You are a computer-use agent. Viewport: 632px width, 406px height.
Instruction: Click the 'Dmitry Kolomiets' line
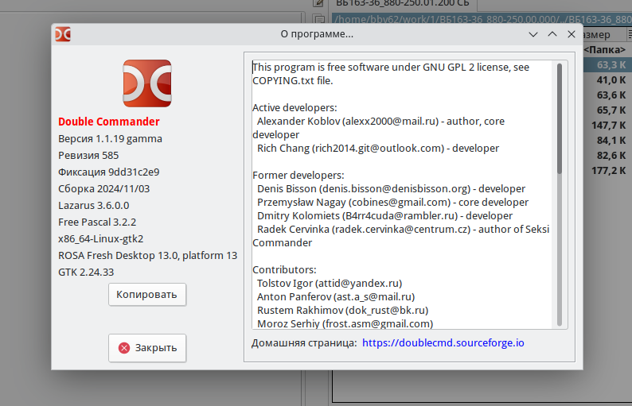pos(384,216)
